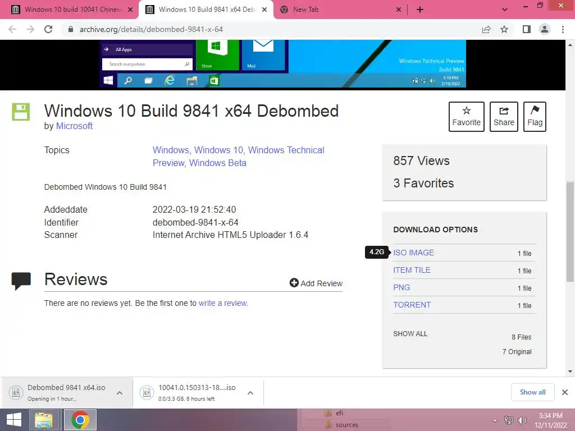This screenshot has width=575, height=431.
Task: Click the green floppy software icon
Action: (x=21, y=112)
